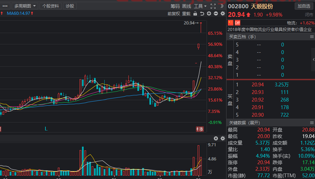
Task: Click 昨收 value 19.04
Action: click(x=309, y=136)
